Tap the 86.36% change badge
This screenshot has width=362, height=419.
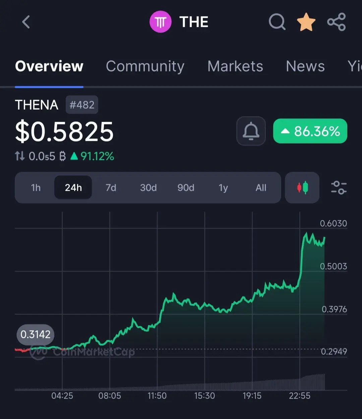310,131
